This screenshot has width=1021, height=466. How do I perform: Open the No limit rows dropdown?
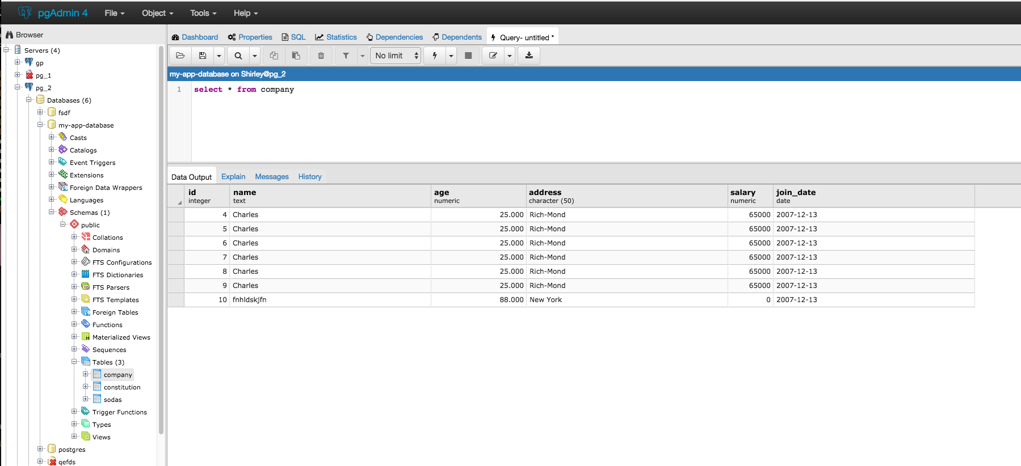pos(396,56)
